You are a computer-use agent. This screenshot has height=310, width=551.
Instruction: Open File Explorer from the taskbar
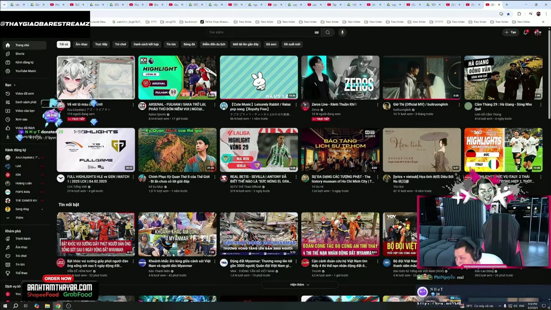click(47, 306)
